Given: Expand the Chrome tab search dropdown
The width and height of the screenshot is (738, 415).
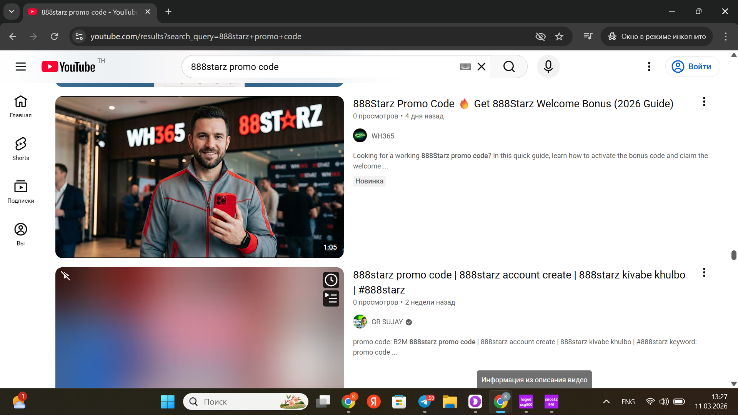Looking at the screenshot, I should [x=12, y=12].
